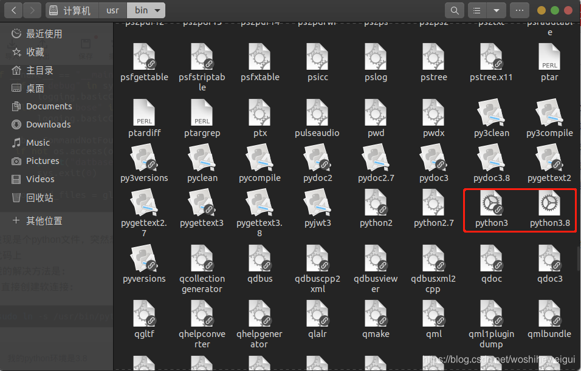Select the pslog file icon

pyautogui.click(x=376, y=56)
